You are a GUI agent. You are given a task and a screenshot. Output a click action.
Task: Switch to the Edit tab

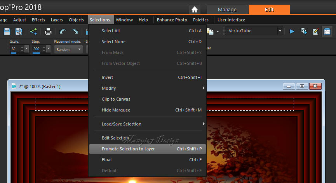click(269, 10)
